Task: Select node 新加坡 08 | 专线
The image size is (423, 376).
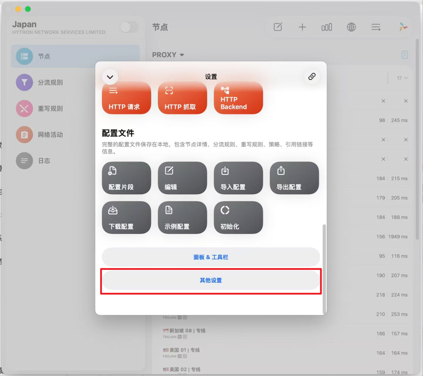Action: pos(286,333)
